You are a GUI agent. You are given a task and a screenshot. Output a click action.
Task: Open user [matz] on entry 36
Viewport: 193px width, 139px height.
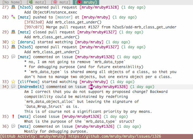[x=24, y=126]
